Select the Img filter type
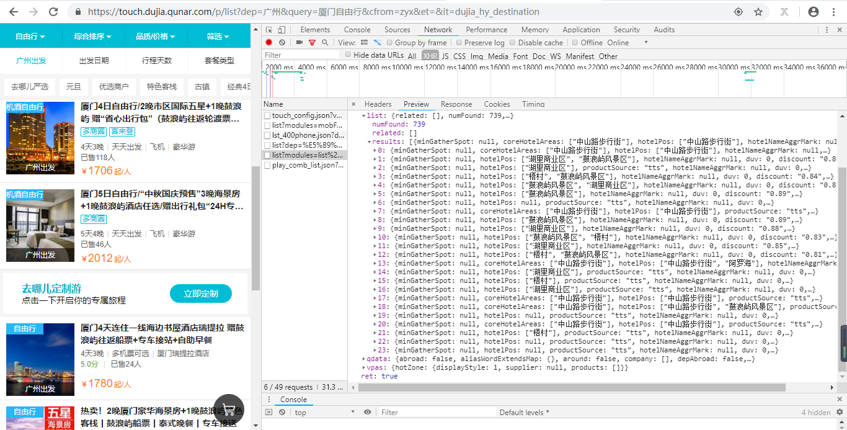The width and height of the screenshot is (847, 430). [x=476, y=56]
